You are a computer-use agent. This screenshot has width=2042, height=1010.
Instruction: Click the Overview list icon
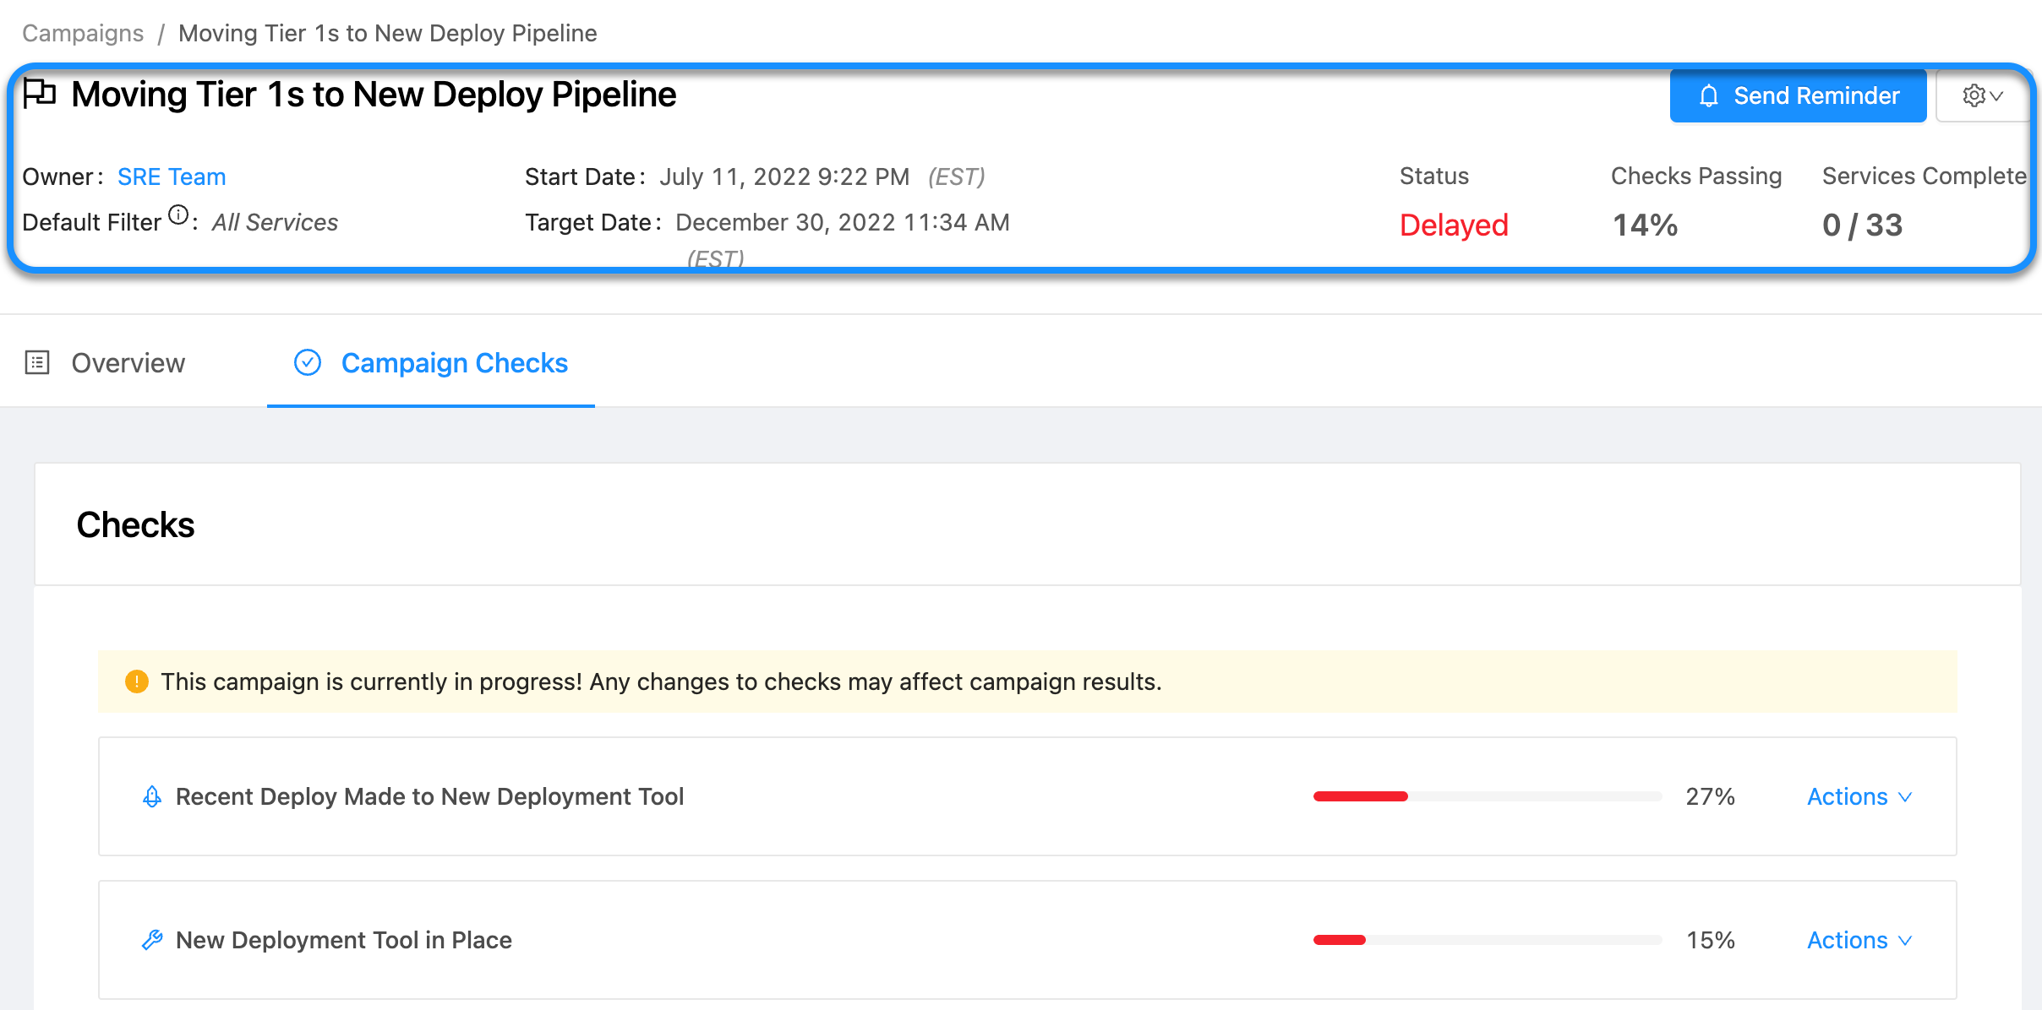37,362
